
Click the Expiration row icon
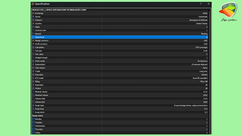[x=33, y=85]
